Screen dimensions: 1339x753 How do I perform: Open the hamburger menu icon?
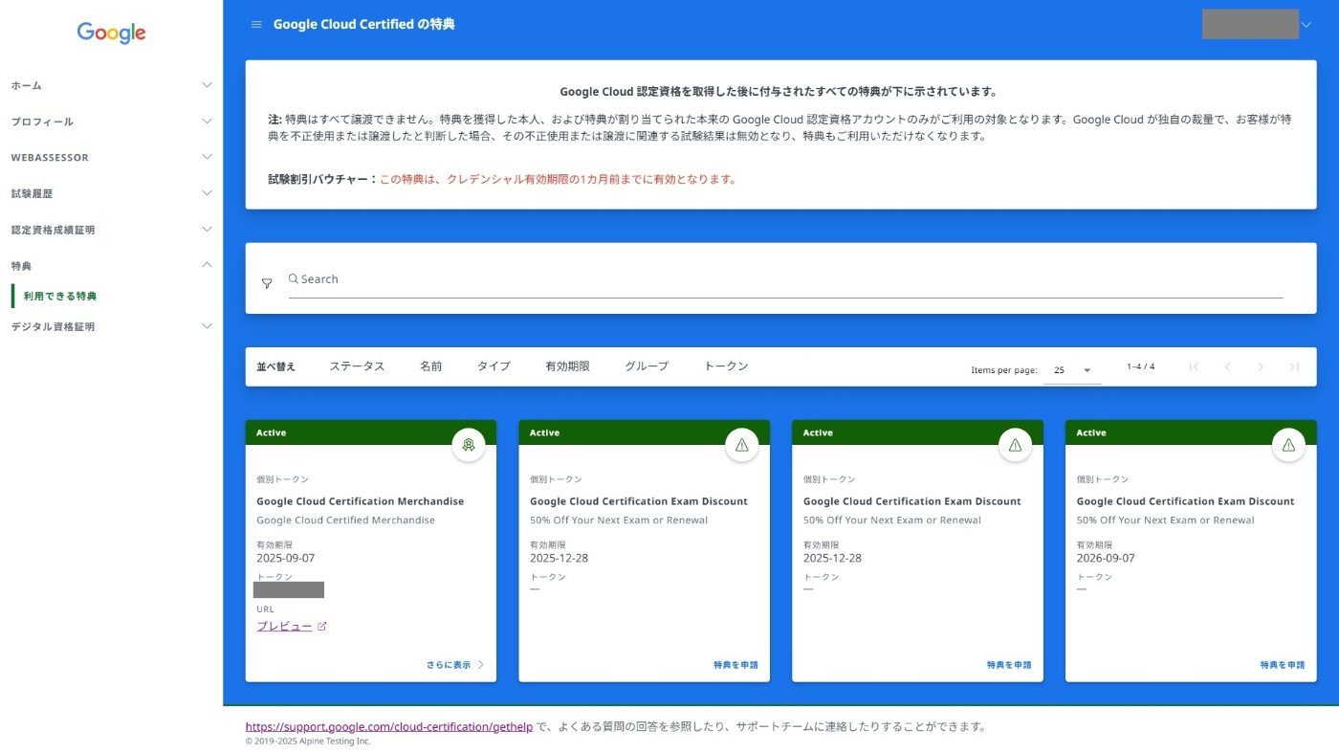256,24
